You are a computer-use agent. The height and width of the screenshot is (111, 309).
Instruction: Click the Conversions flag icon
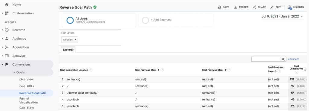[x=7, y=64]
